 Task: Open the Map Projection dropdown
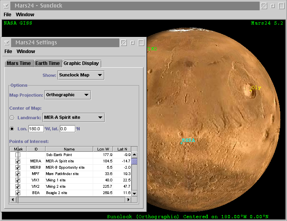[67, 95]
